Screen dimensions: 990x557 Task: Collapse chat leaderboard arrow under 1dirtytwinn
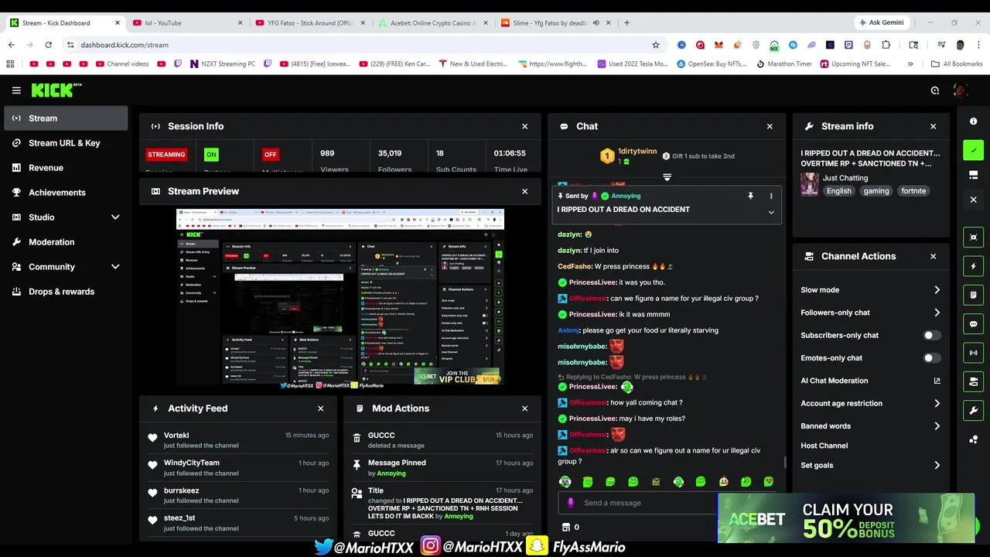click(667, 177)
